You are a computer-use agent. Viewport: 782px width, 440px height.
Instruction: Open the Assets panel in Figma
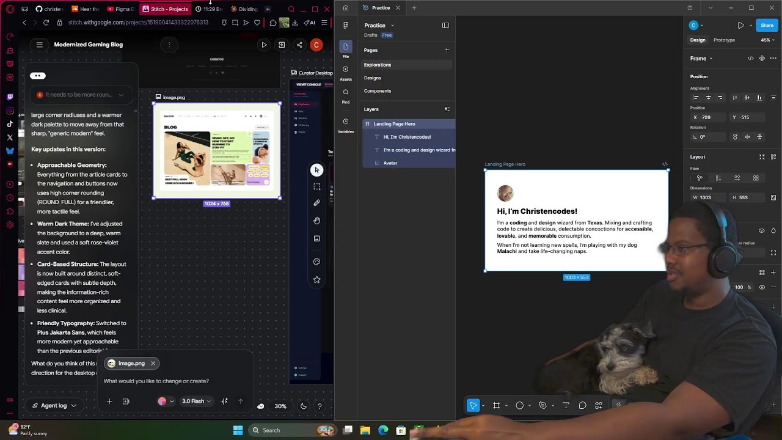346,73
